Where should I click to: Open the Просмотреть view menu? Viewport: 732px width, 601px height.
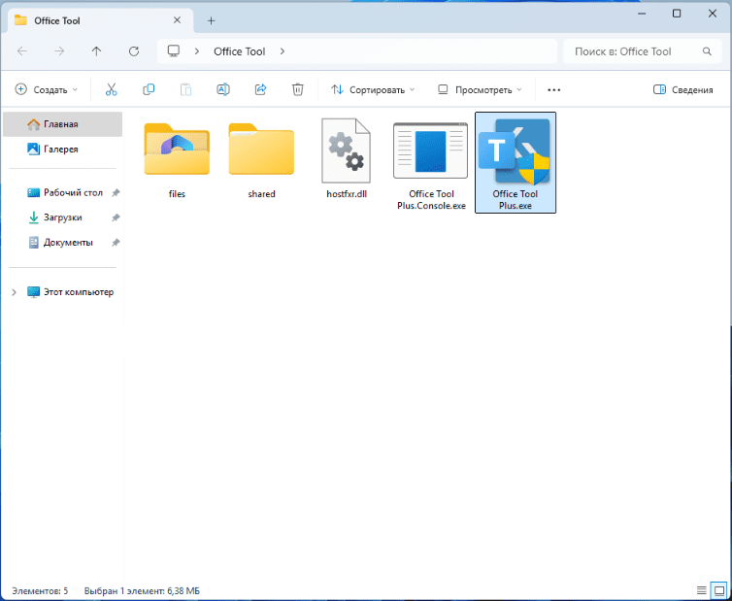[480, 89]
